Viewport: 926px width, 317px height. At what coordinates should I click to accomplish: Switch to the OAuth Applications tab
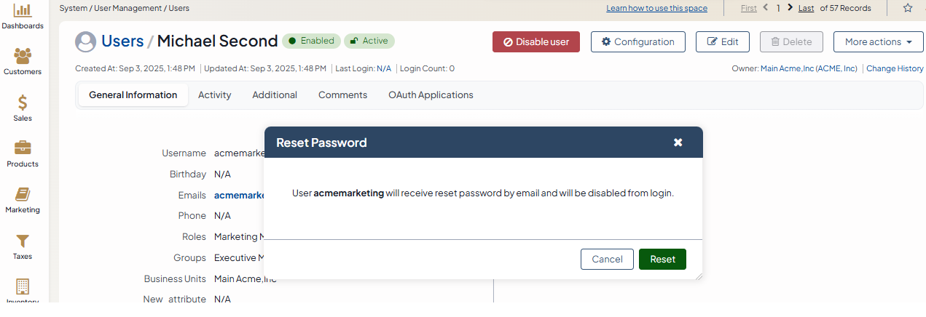pos(431,95)
